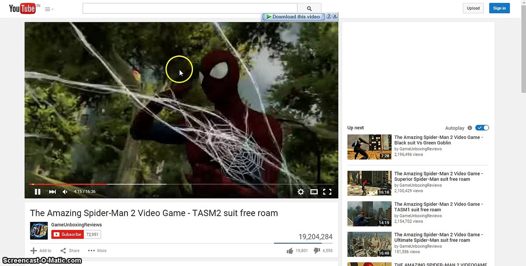Open video settings gear
Viewport: 526px width, 266px height.
(x=301, y=192)
